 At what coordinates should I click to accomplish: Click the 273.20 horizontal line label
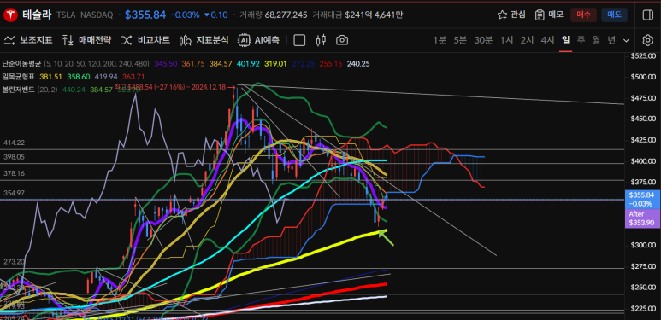click(14, 262)
